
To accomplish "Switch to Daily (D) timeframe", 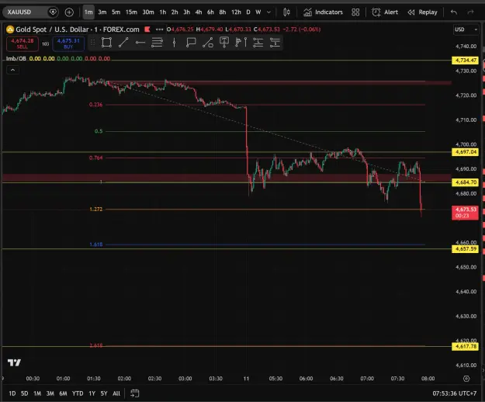I will tap(248, 12).
